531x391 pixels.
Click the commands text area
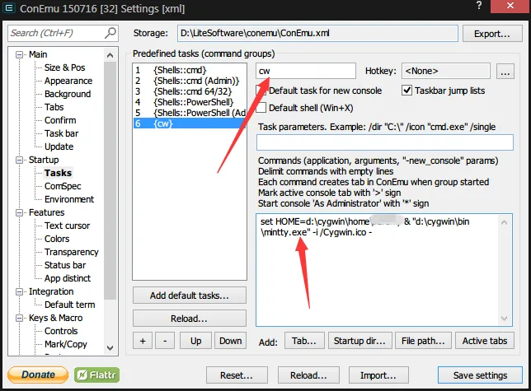tap(384, 270)
